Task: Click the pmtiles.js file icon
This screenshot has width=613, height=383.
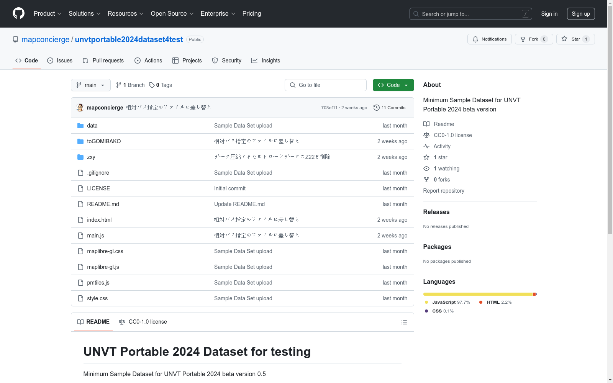Action: pos(80,283)
